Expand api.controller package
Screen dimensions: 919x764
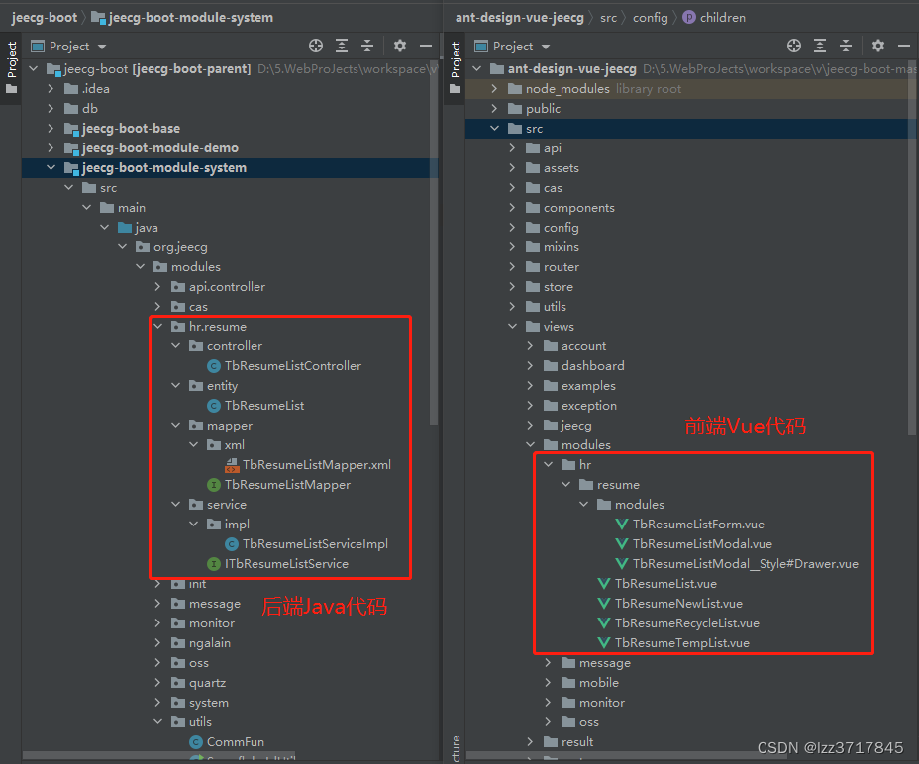point(157,287)
